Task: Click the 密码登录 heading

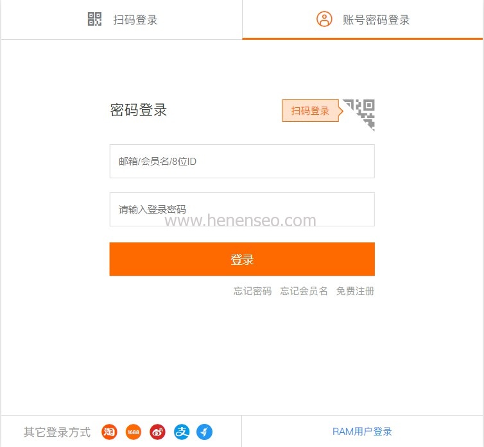Action: (138, 110)
